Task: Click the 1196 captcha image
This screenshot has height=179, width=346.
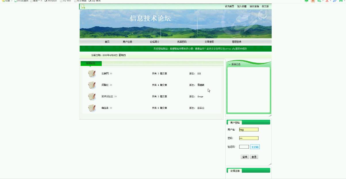Action: 255,147
